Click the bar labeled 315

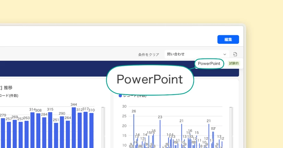pos(50,130)
